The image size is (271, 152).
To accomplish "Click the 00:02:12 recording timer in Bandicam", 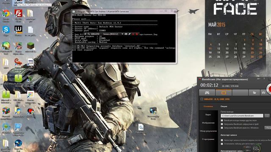I will pos(209,85).
